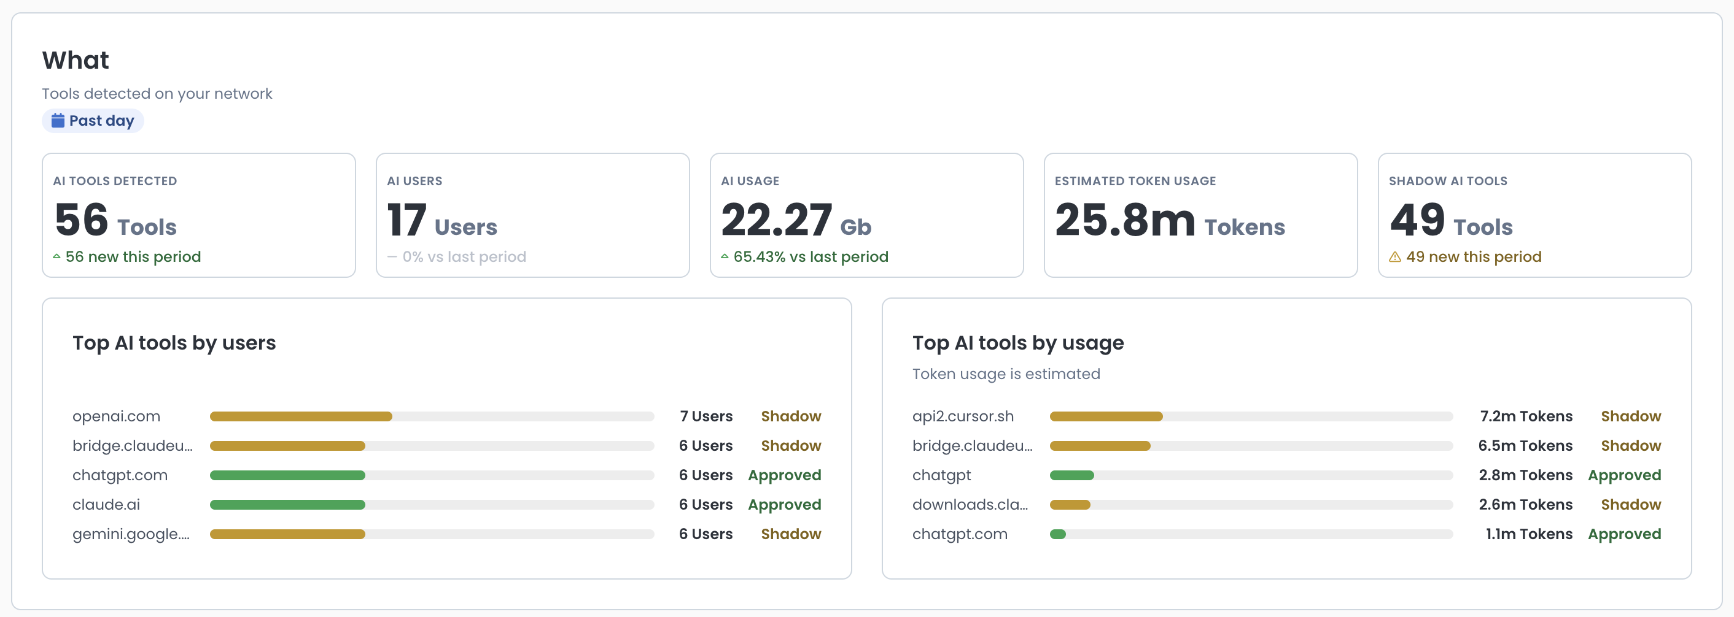
Task: Click the 7 Users value for openai.com
Action: tap(706, 416)
